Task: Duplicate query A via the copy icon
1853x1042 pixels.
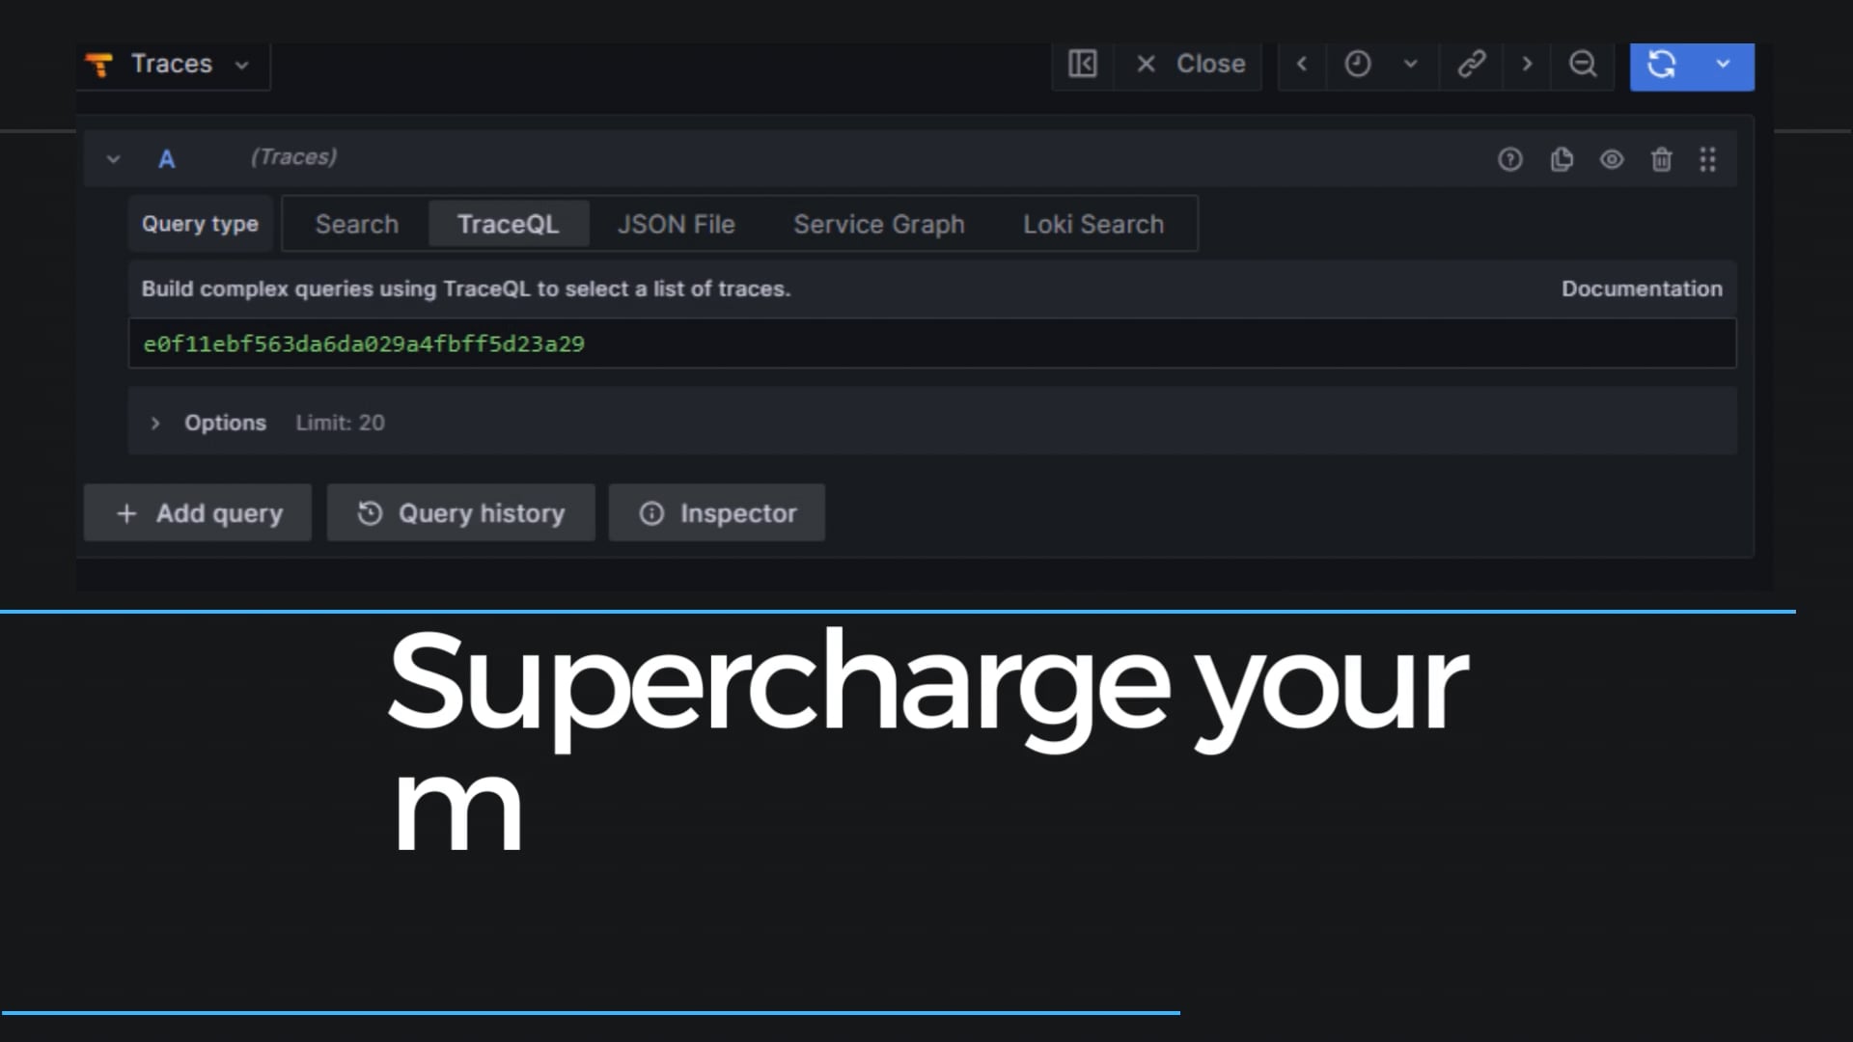Action: [x=1562, y=159]
